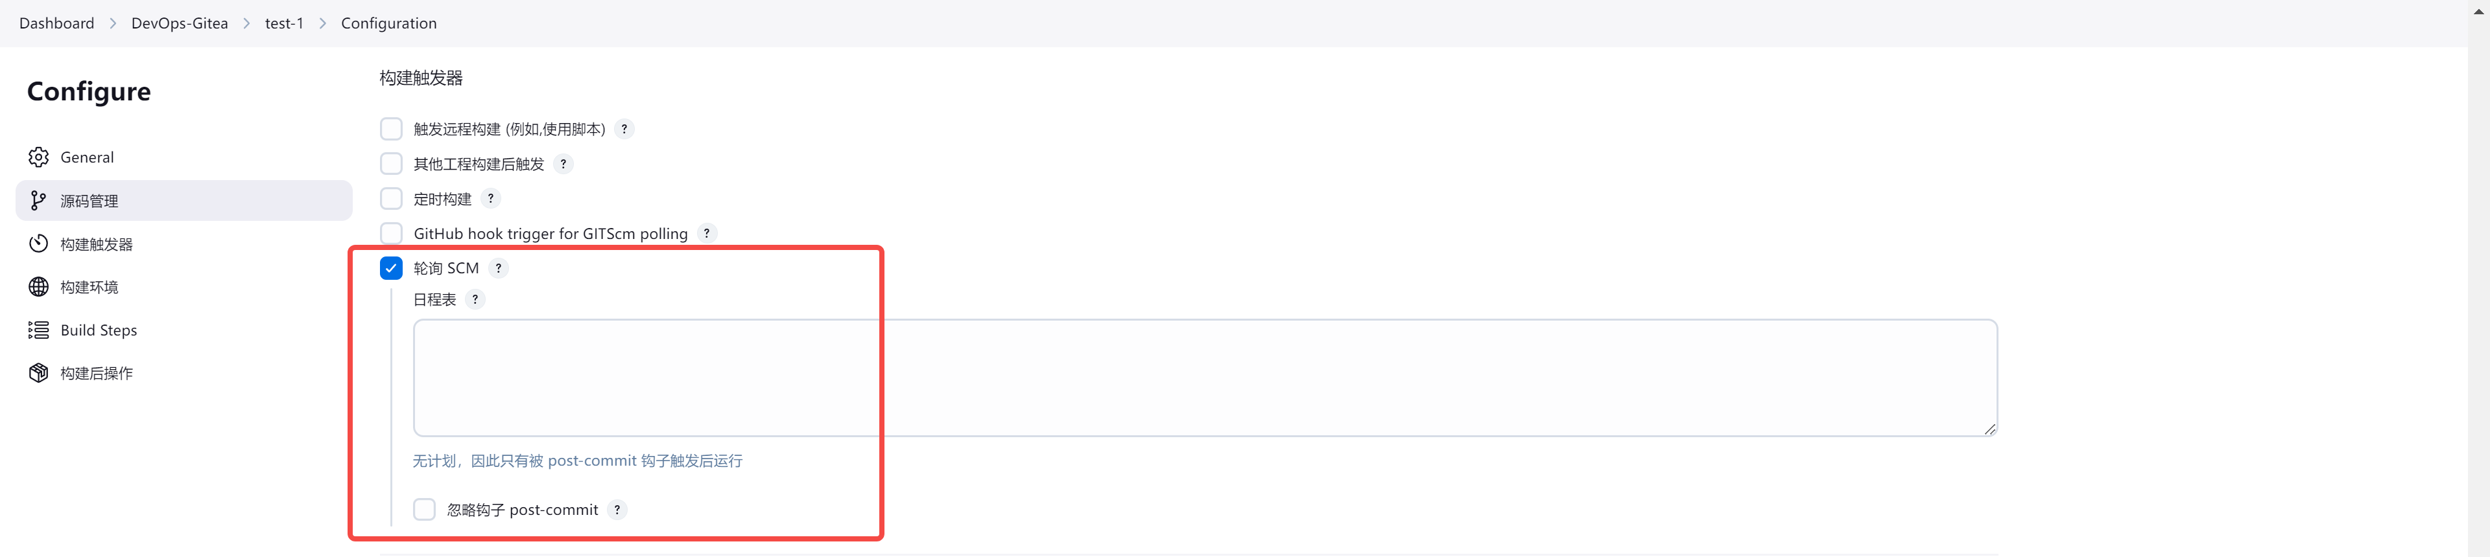This screenshot has width=2490, height=557.
Task: Expand the chevron after Dashboard breadcrumb
Action: tap(113, 23)
